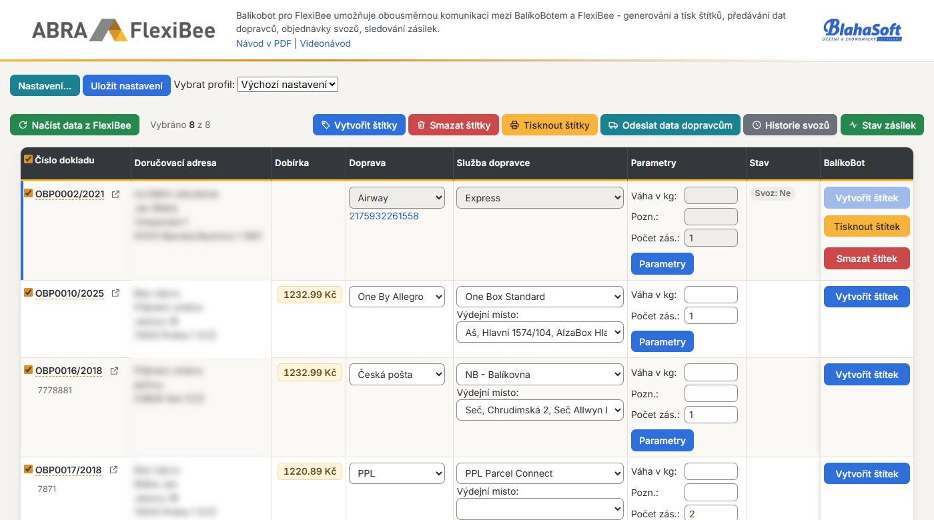
Task: Expand the One Box Standard service dropdown
Action: point(540,297)
